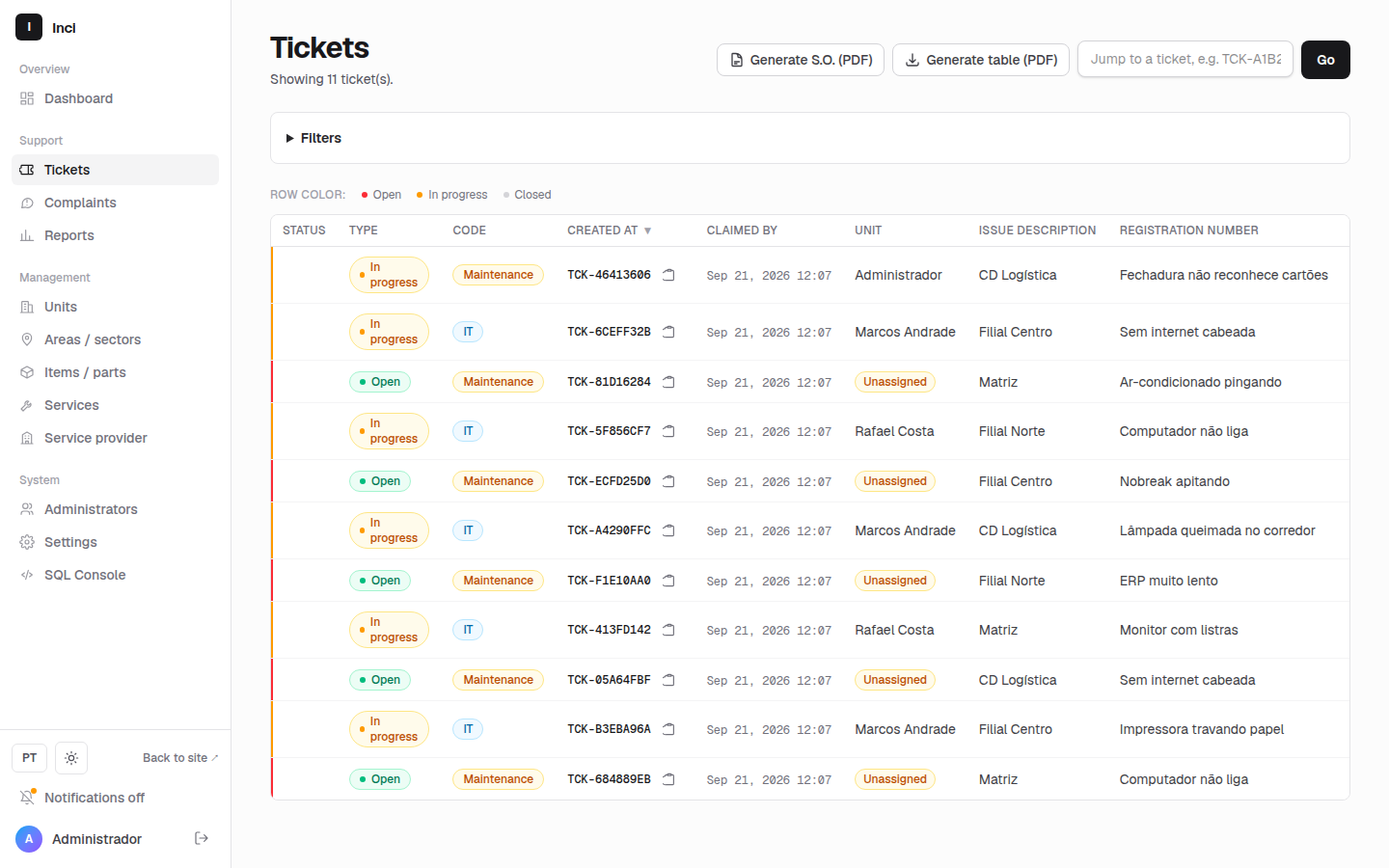
Task: Focus the Jump to a ticket field
Action: (1185, 59)
